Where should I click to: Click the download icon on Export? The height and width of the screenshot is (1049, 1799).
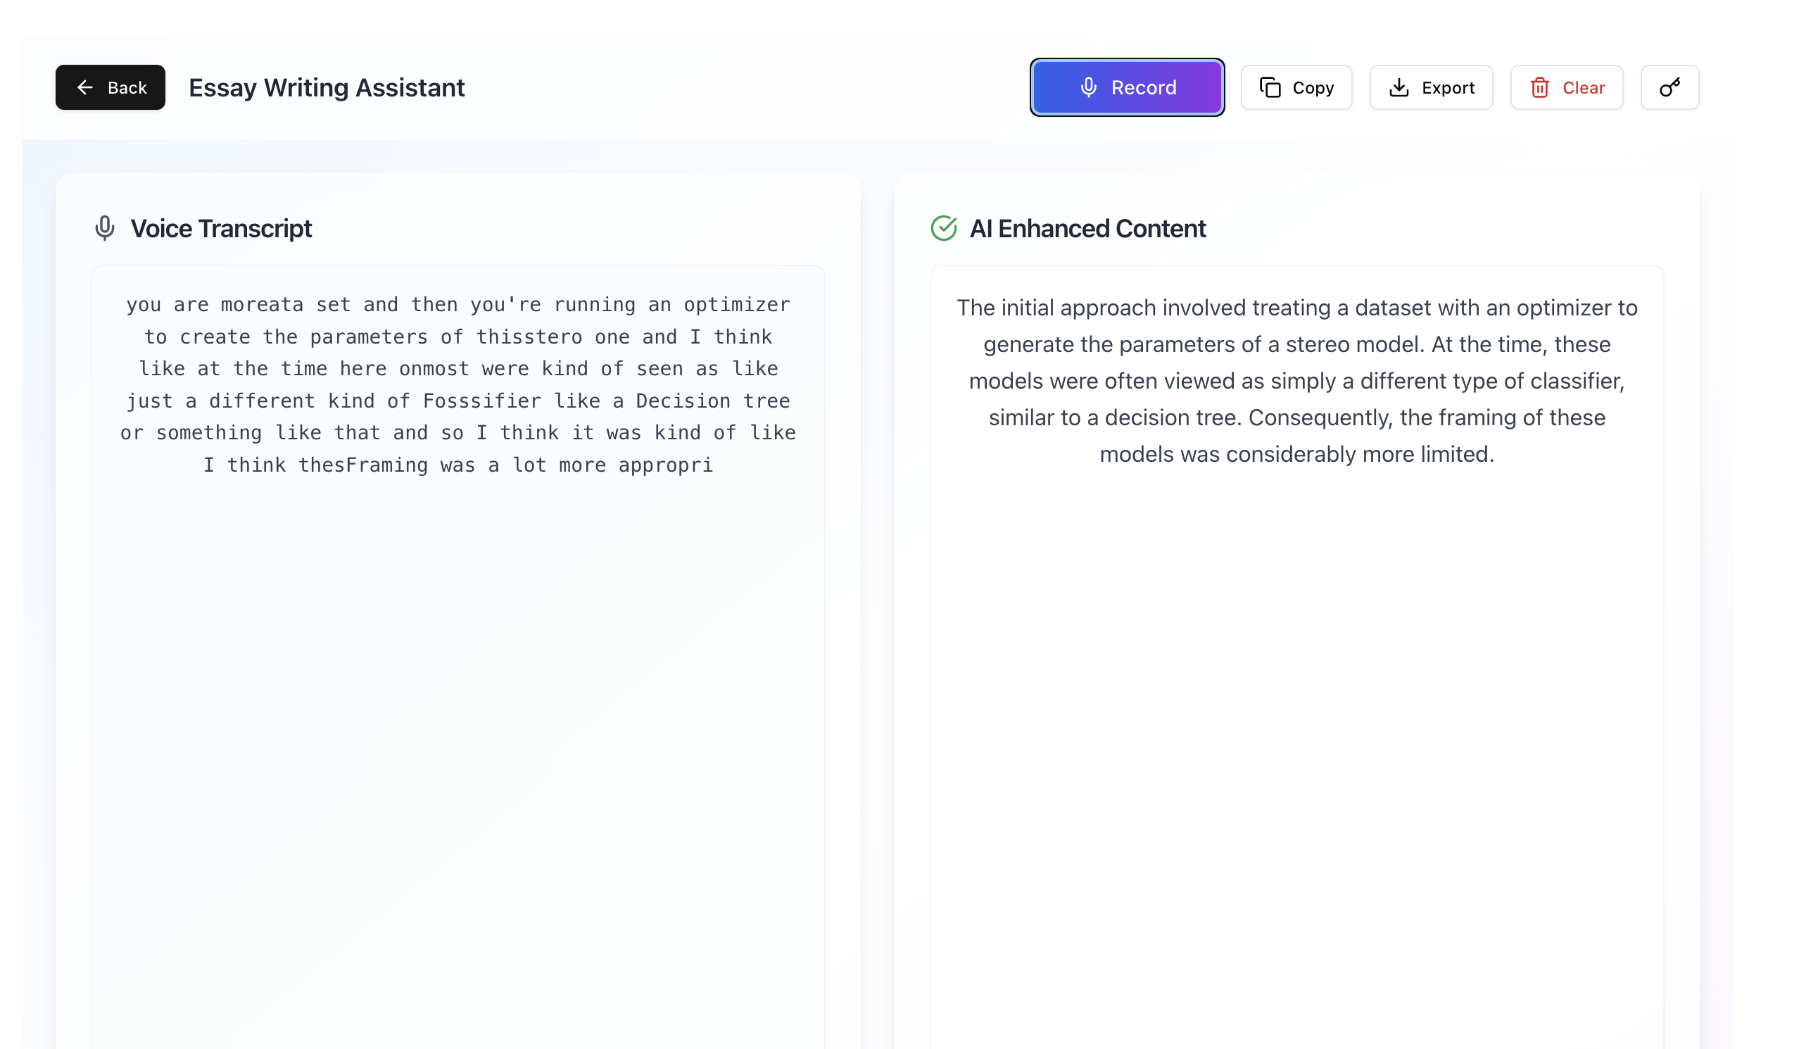pos(1399,87)
